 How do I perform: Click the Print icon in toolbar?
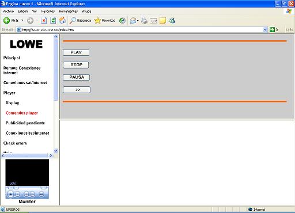coord(144,20)
